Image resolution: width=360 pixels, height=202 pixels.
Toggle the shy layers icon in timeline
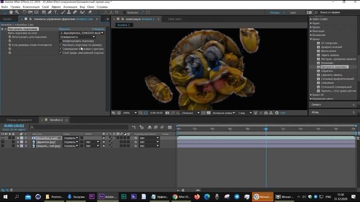point(150,127)
